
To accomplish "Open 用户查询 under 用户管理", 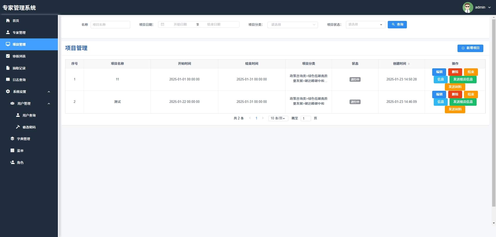I will tap(29, 115).
